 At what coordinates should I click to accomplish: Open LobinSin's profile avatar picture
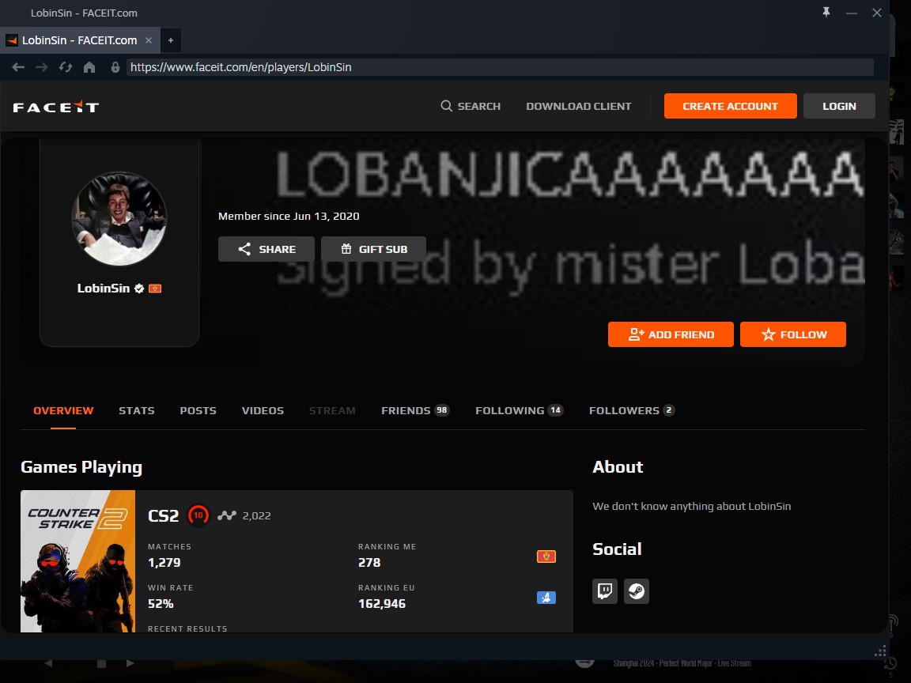tap(119, 218)
